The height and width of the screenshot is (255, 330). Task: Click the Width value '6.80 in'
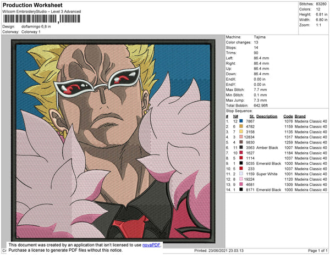(321, 20)
